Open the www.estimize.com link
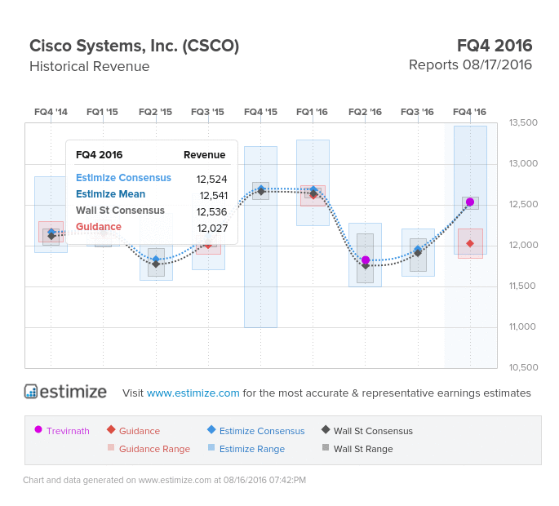Viewport: 559px width, 506px height. [x=193, y=393]
